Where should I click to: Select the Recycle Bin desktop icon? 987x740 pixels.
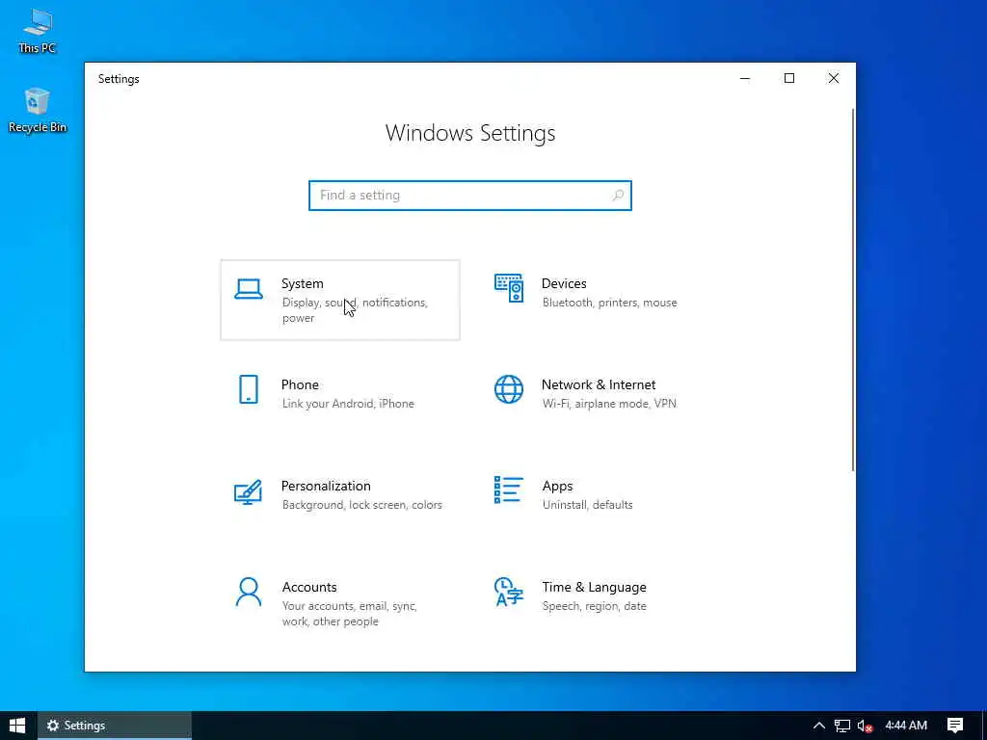point(38,110)
